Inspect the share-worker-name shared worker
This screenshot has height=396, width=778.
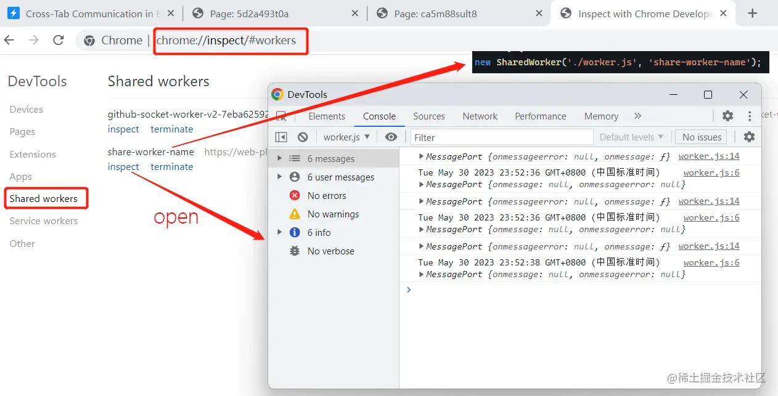[x=123, y=167]
